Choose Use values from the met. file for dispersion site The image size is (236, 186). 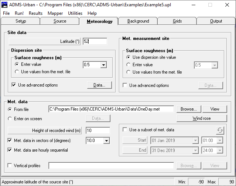(x=17, y=72)
